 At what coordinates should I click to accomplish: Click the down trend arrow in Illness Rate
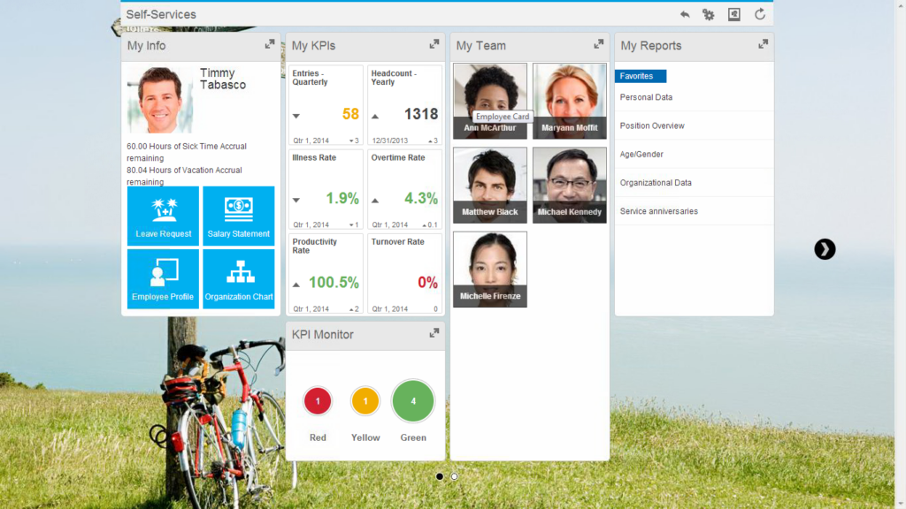(x=296, y=201)
